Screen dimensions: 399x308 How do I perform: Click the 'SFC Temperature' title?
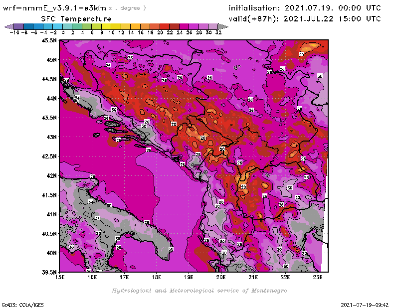point(76,19)
